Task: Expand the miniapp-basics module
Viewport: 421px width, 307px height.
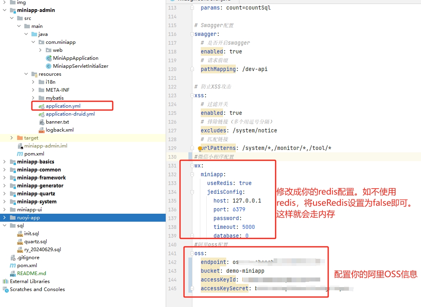Action: click(4, 162)
